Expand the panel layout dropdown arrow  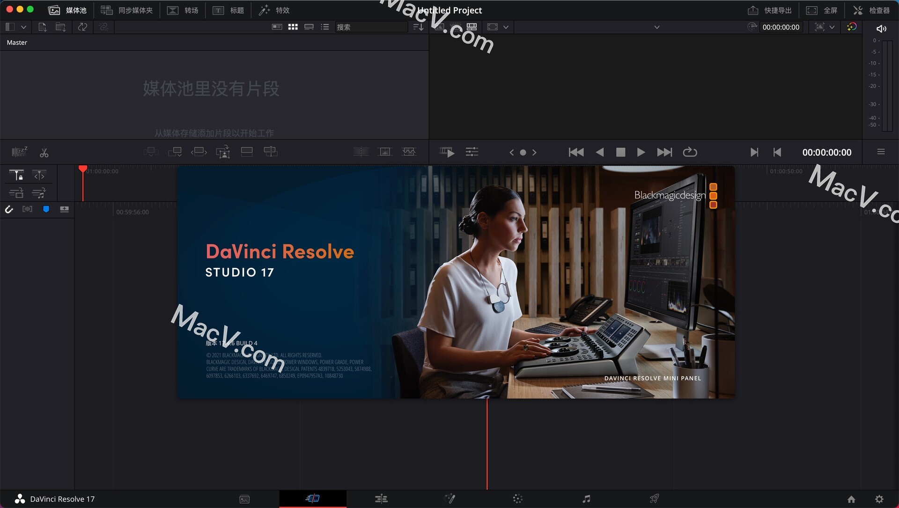pos(23,27)
